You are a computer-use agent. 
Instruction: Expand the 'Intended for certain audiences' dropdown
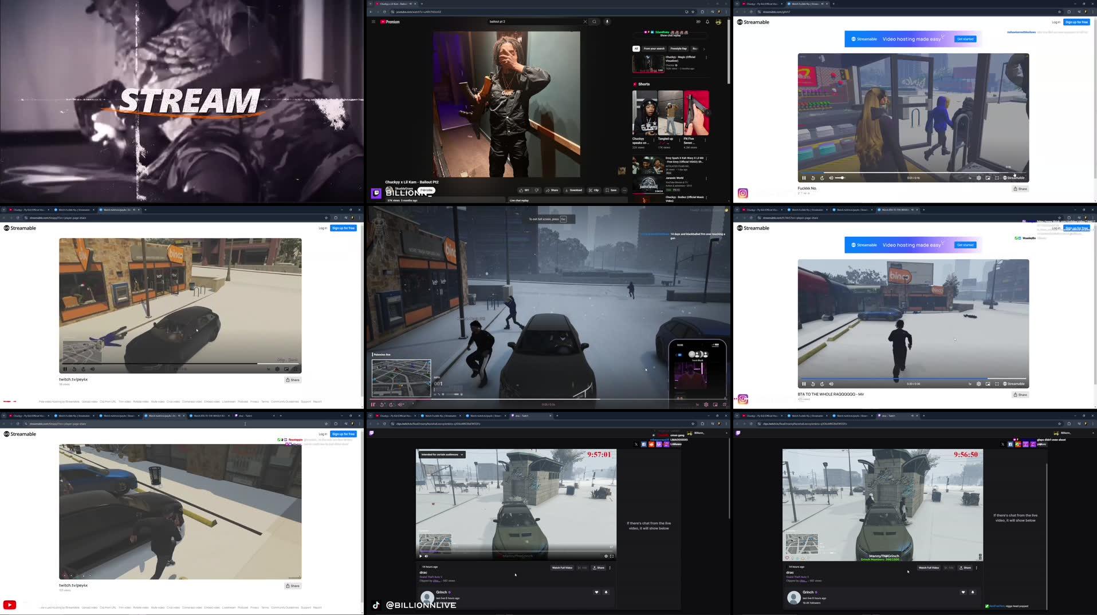pyautogui.click(x=442, y=454)
